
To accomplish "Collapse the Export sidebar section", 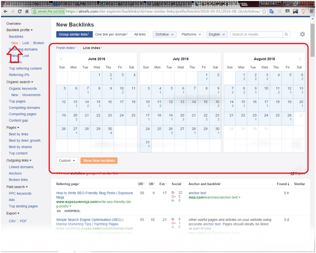I will (x=13, y=213).
